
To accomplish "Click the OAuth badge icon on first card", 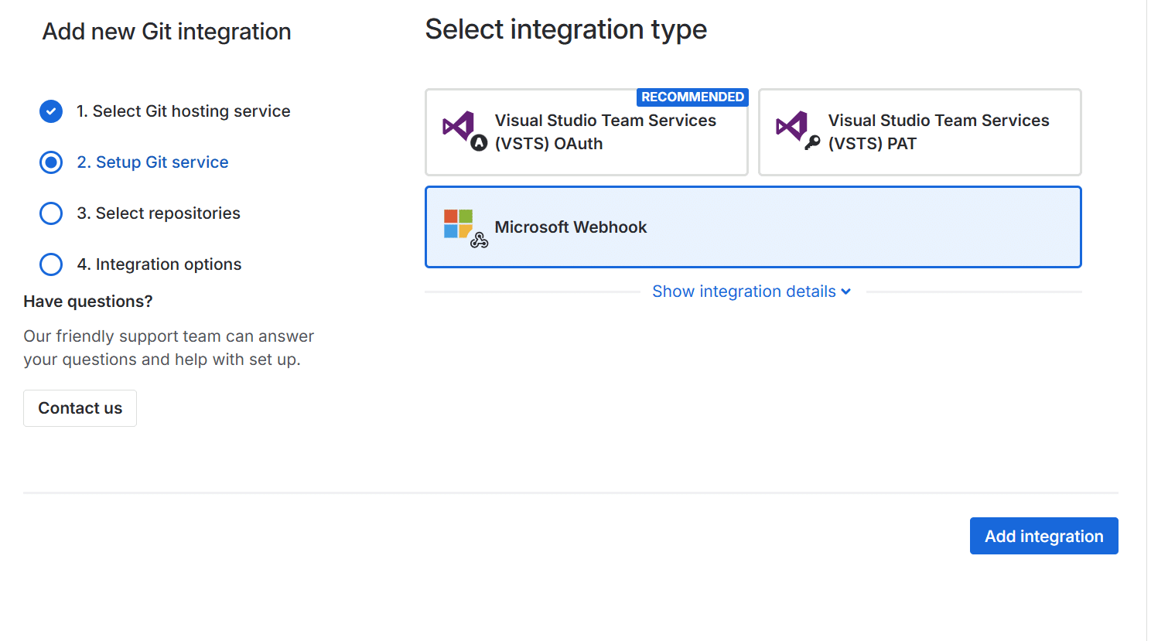I will [479, 142].
